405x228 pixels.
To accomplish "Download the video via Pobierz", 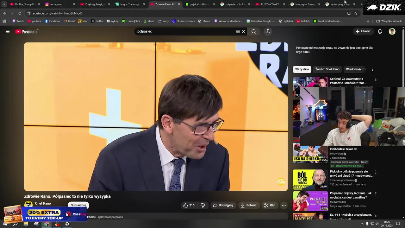I will click(249, 205).
